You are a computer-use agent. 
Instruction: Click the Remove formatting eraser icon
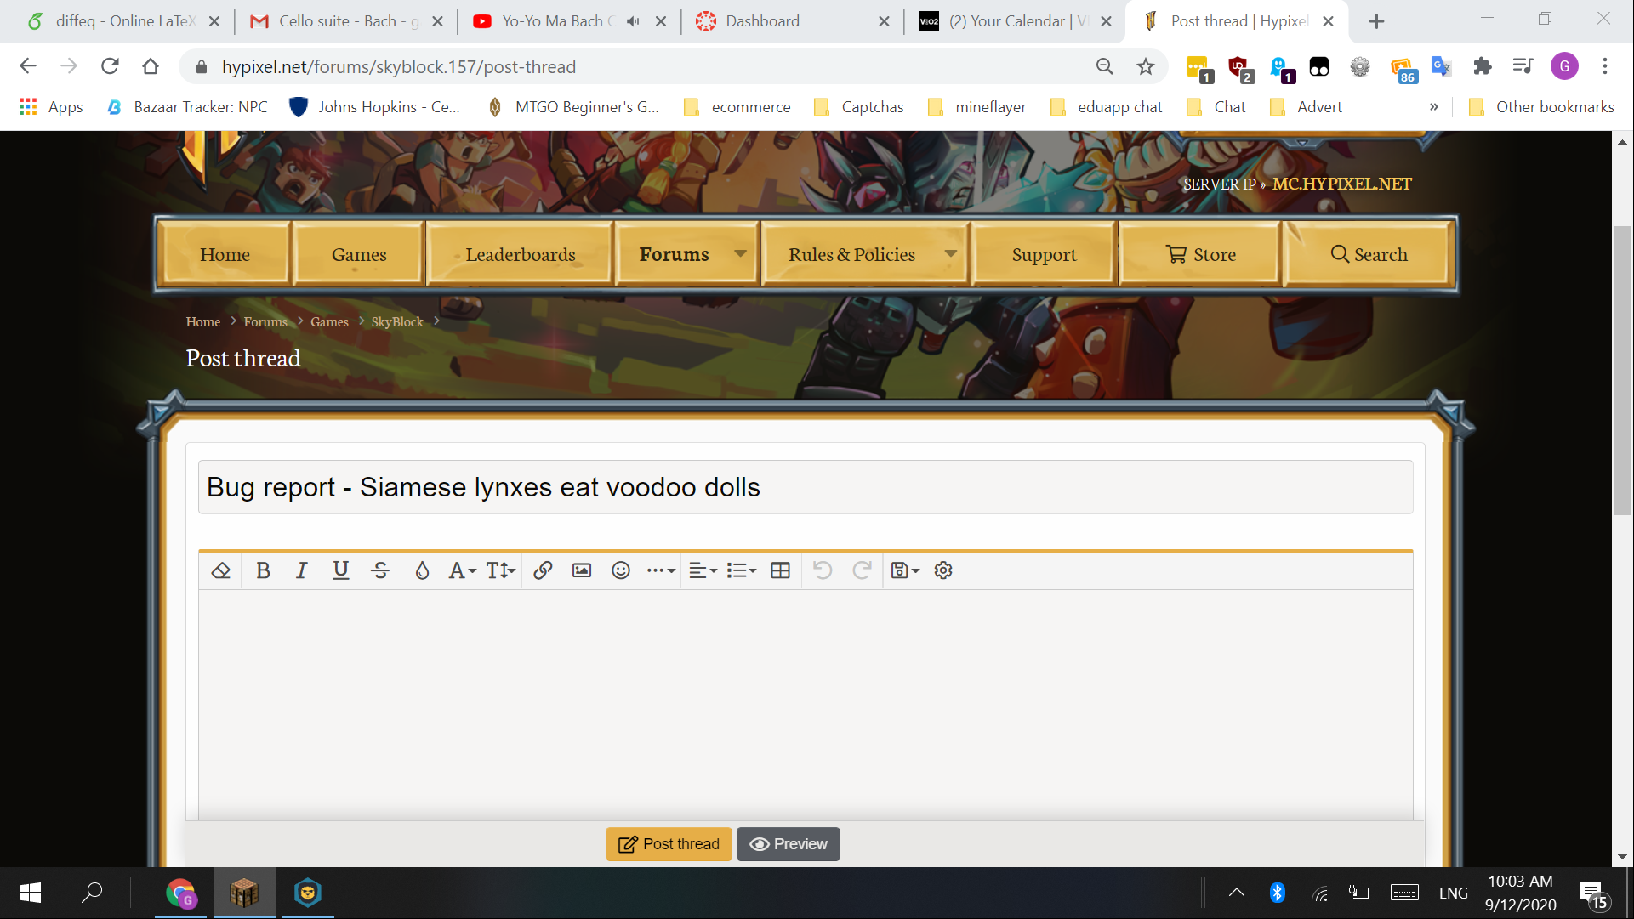click(221, 570)
